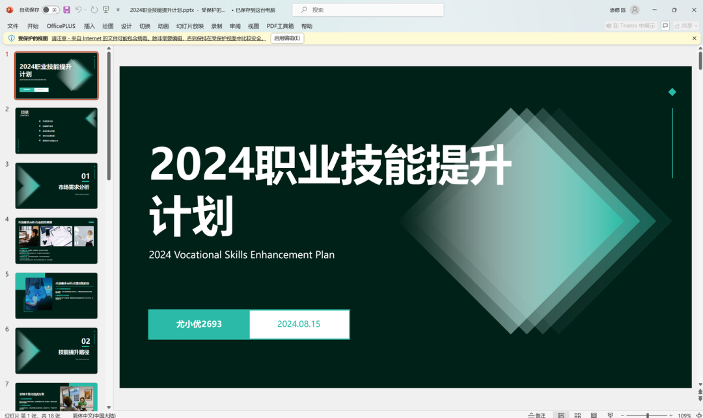This screenshot has width=703, height=418.
Task: Switch to the 插入 tab
Action: 90,26
